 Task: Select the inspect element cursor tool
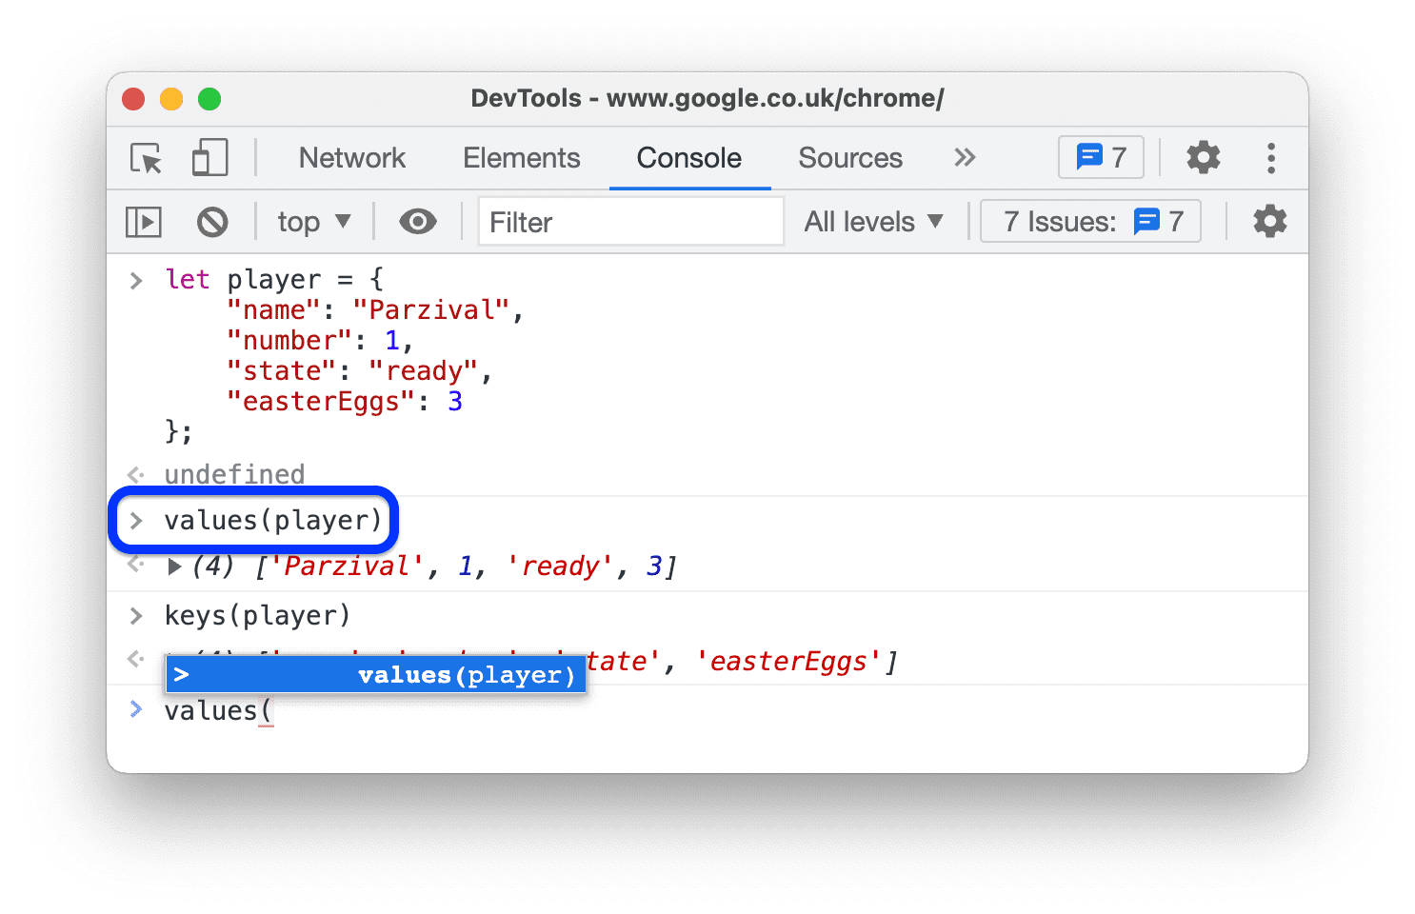(x=143, y=158)
